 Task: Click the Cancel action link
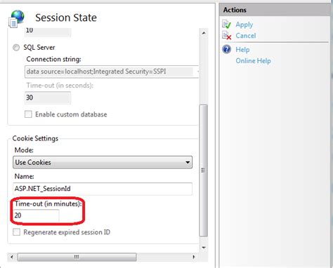click(x=246, y=36)
